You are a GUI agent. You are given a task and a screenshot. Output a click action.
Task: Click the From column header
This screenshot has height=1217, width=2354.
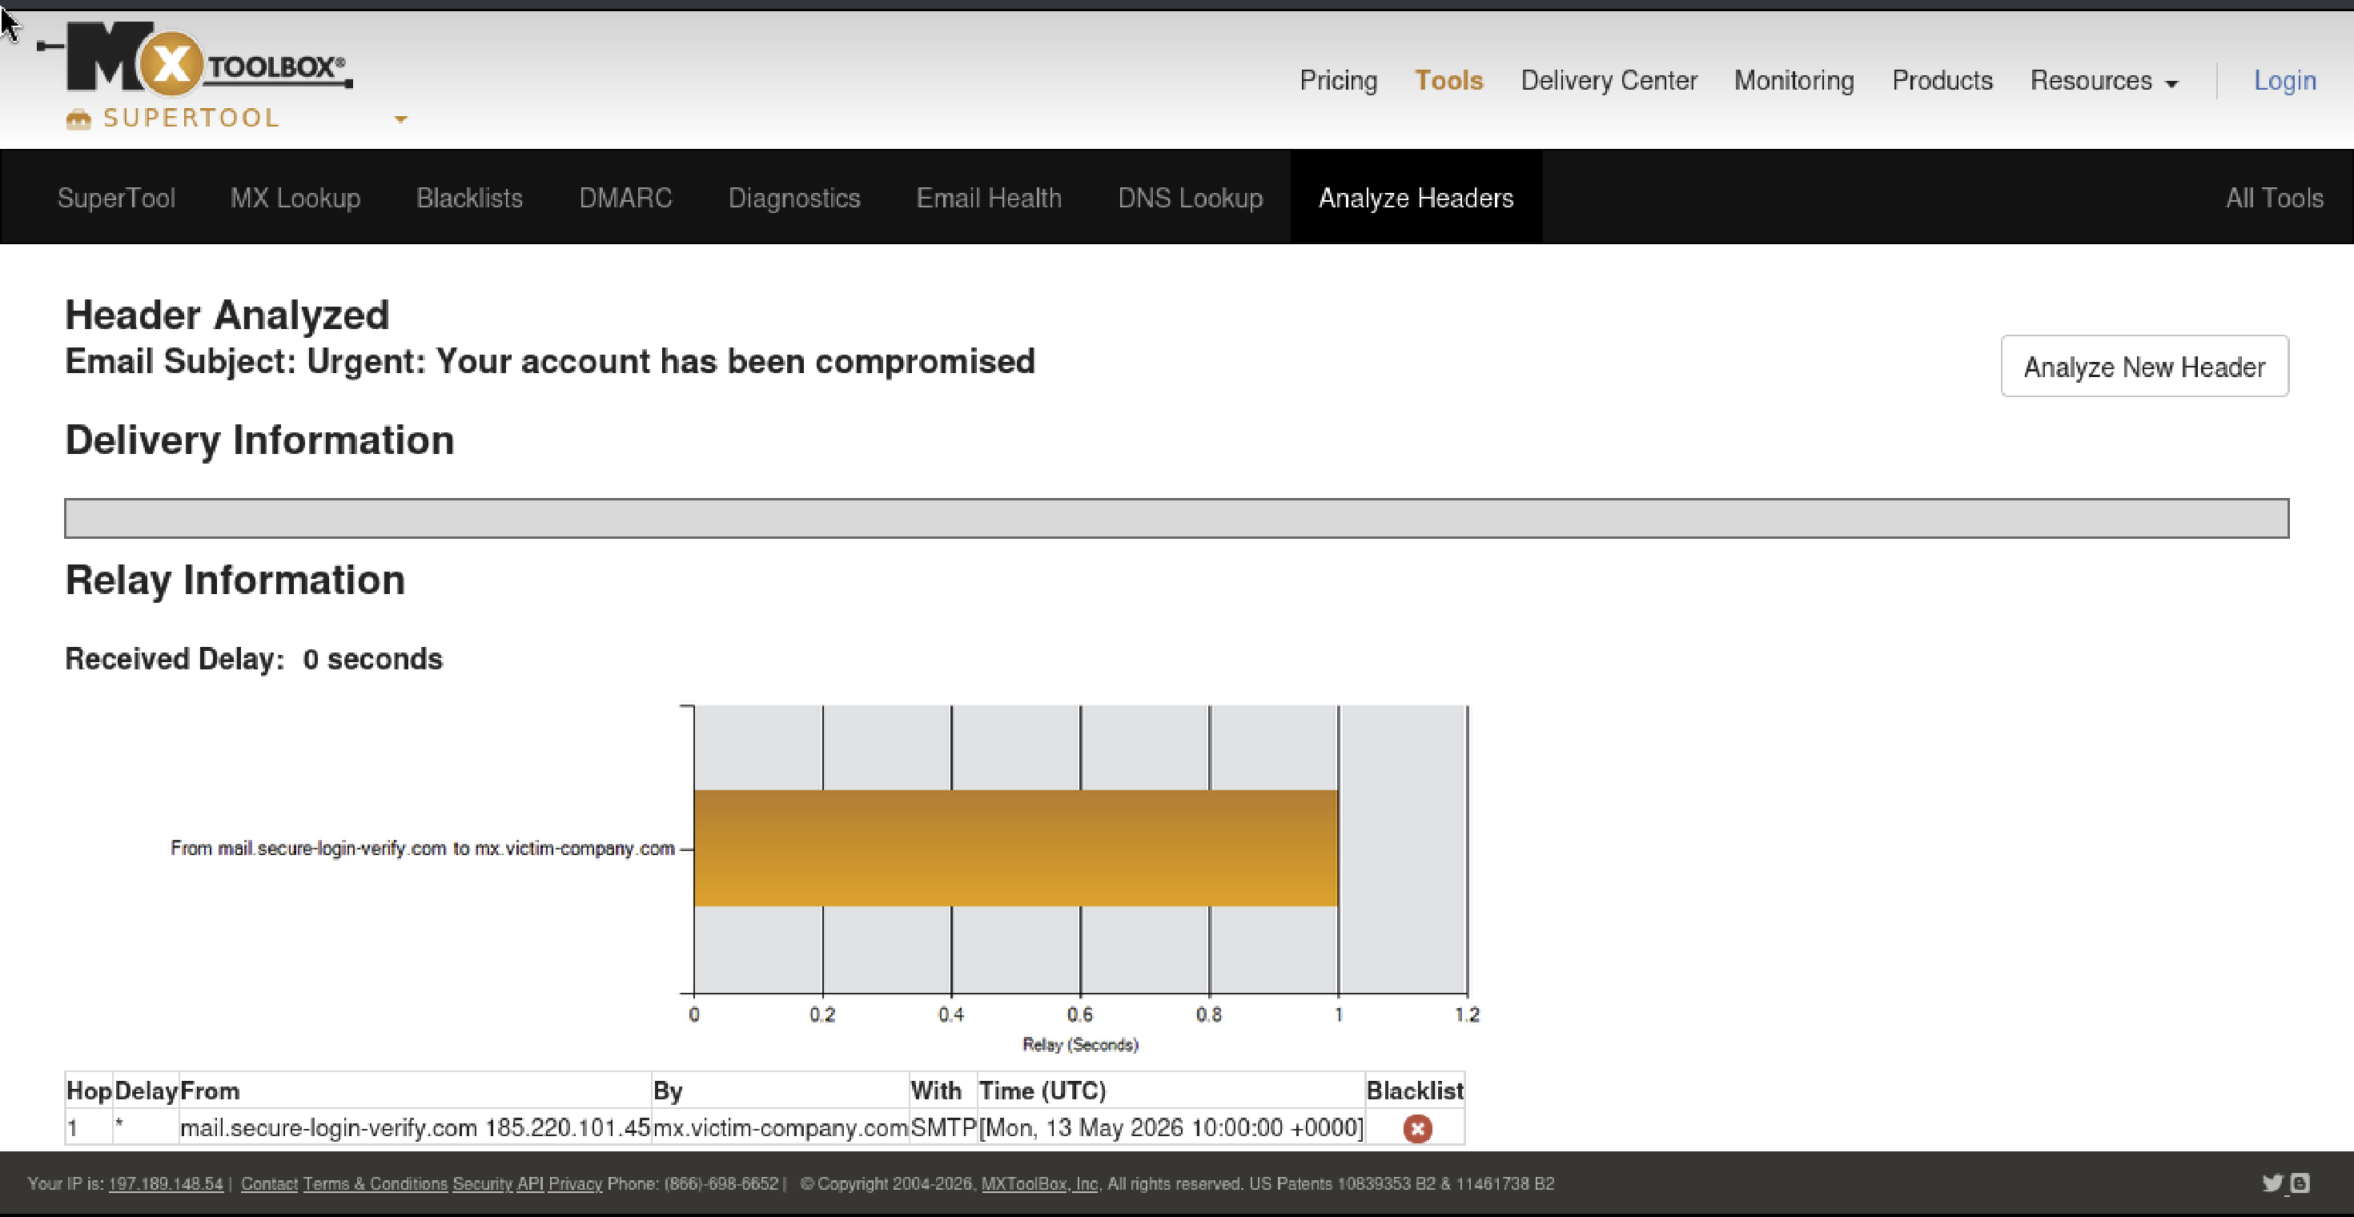tap(415, 1091)
